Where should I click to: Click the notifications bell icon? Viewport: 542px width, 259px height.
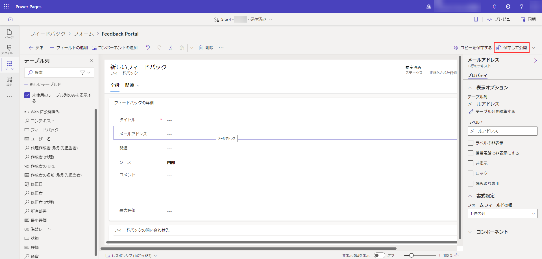coord(495,6)
